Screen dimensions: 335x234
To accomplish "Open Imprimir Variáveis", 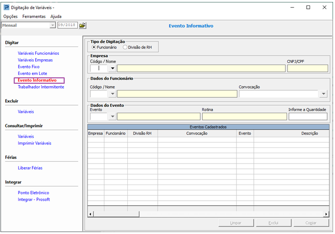I will [35, 143].
